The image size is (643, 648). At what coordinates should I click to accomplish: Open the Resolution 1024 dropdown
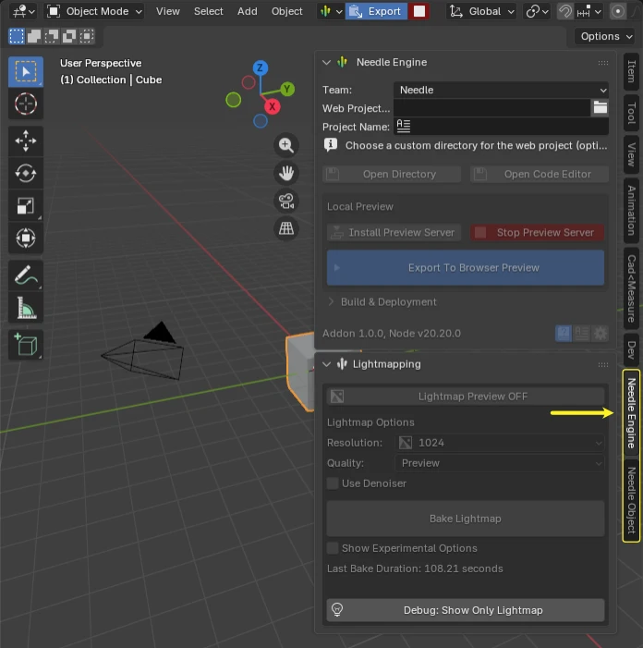[500, 443]
